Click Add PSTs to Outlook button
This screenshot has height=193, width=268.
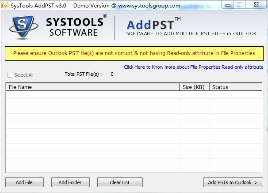pos(233,182)
